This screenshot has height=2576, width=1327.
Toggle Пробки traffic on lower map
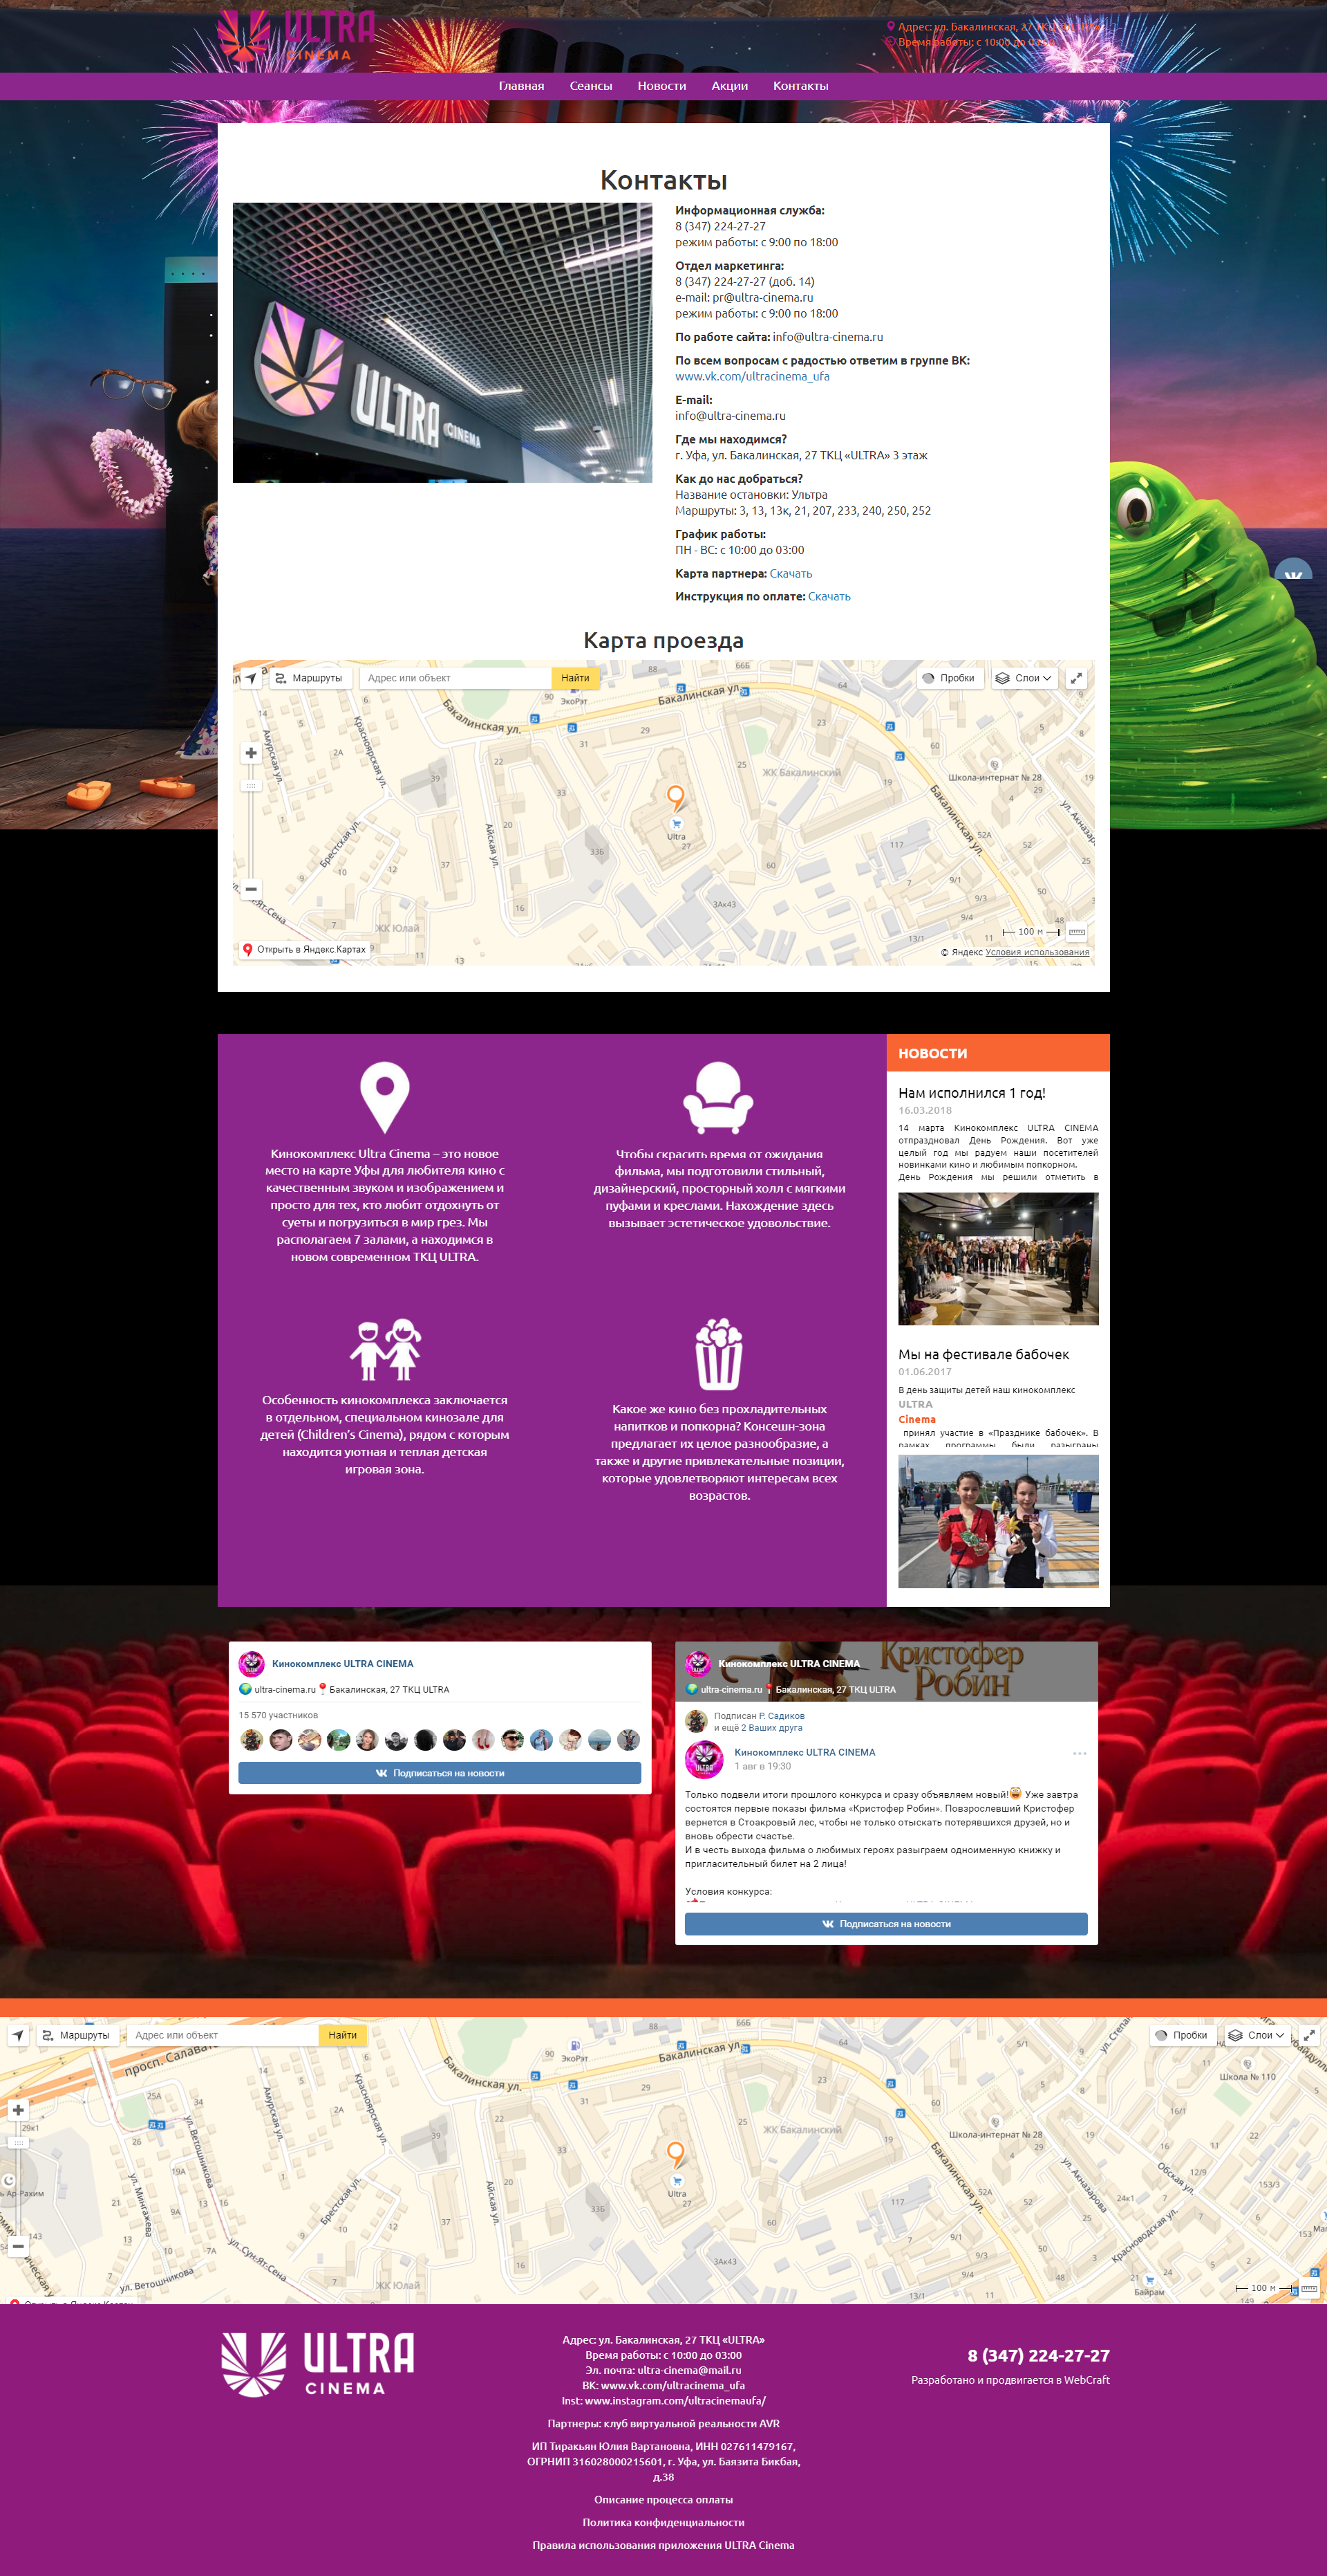1182,2035
